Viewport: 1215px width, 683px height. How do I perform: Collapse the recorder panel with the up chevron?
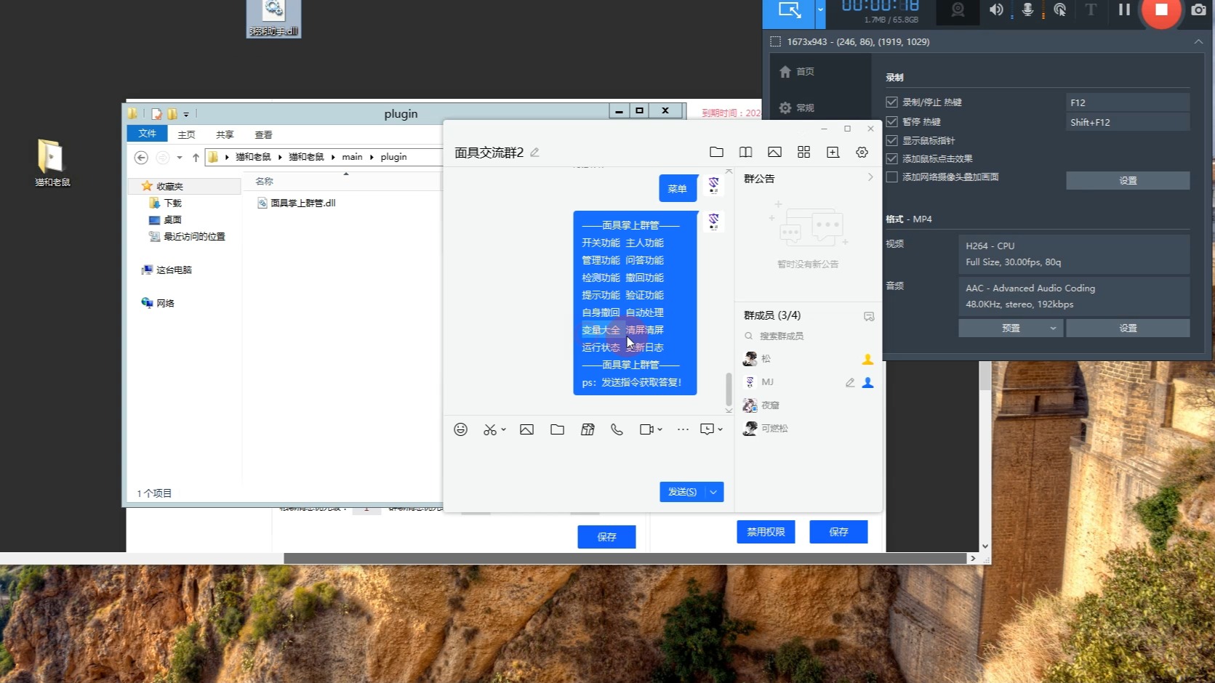click(x=1198, y=42)
